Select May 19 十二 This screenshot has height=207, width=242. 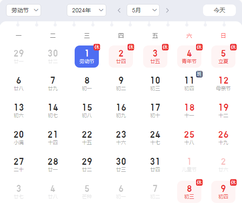(x=223, y=111)
